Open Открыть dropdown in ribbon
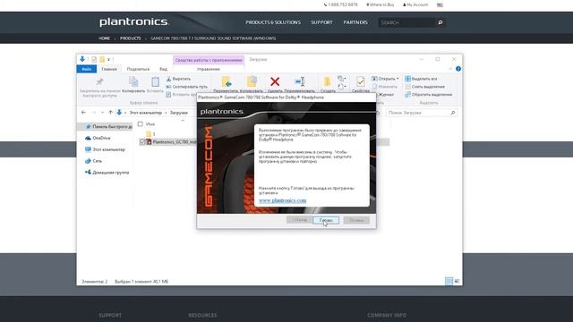The image size is (573, 322). coord(385,79)
